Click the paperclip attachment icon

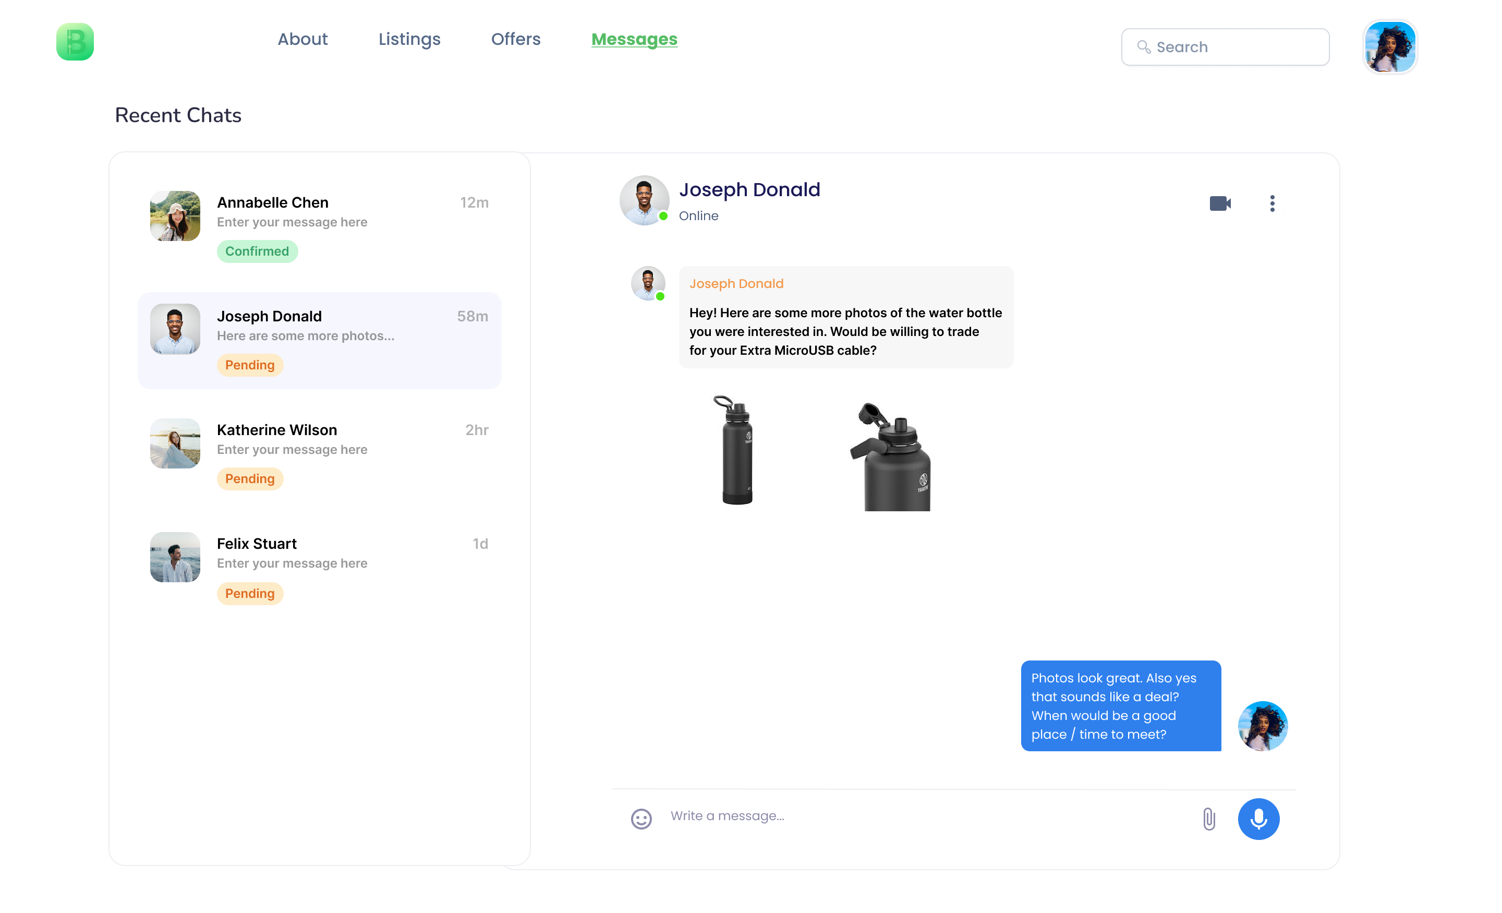point(1209,819)
